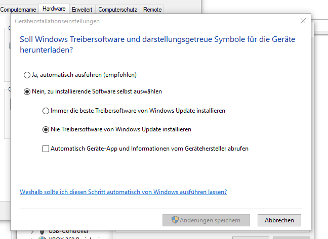Open the Remote tab
The width and height of the screenshot is (328, 239).
point(152,10)
